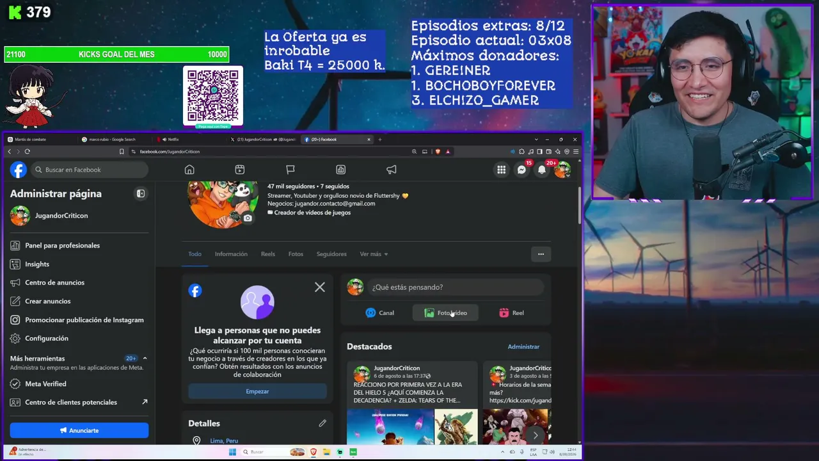Open Configuración in the sidebar
Image resolution: width=819 pixels, height=461 pixels.
tap(79, 338)
